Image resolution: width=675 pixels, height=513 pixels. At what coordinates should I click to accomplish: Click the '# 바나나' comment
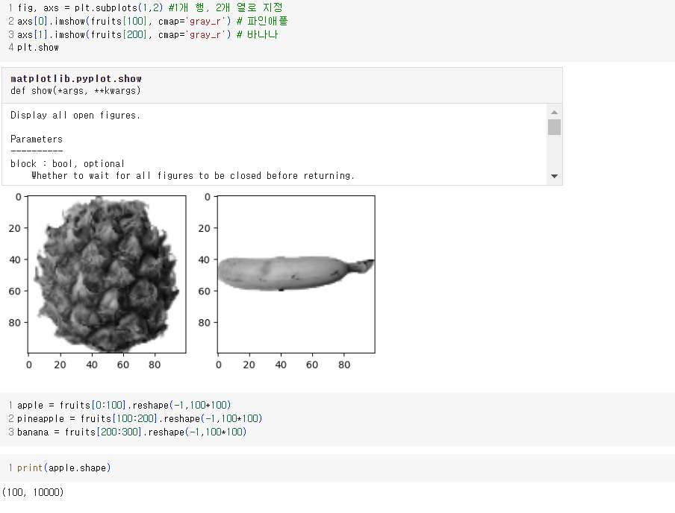[257, 34]
